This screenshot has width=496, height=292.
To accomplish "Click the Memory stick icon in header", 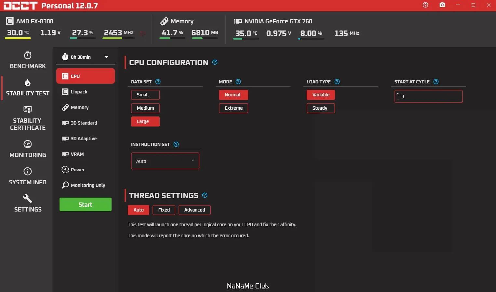I will tap(164, 21).
